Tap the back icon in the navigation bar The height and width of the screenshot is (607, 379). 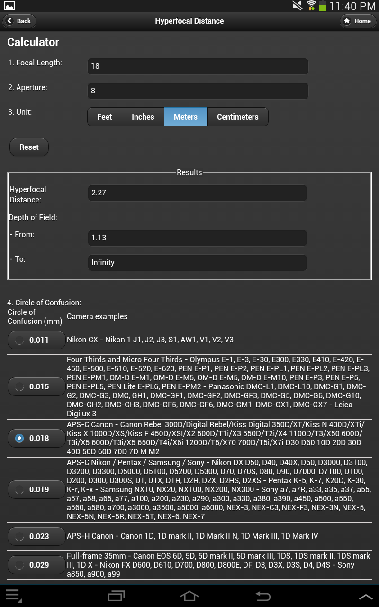(263, 596)
